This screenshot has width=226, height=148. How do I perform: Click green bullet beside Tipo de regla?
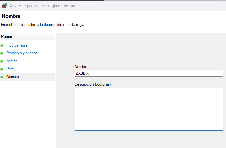(2, 46)
